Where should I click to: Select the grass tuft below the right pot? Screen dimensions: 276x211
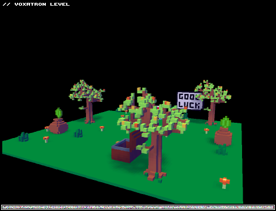pyautogui.click(x=222, y=150)
